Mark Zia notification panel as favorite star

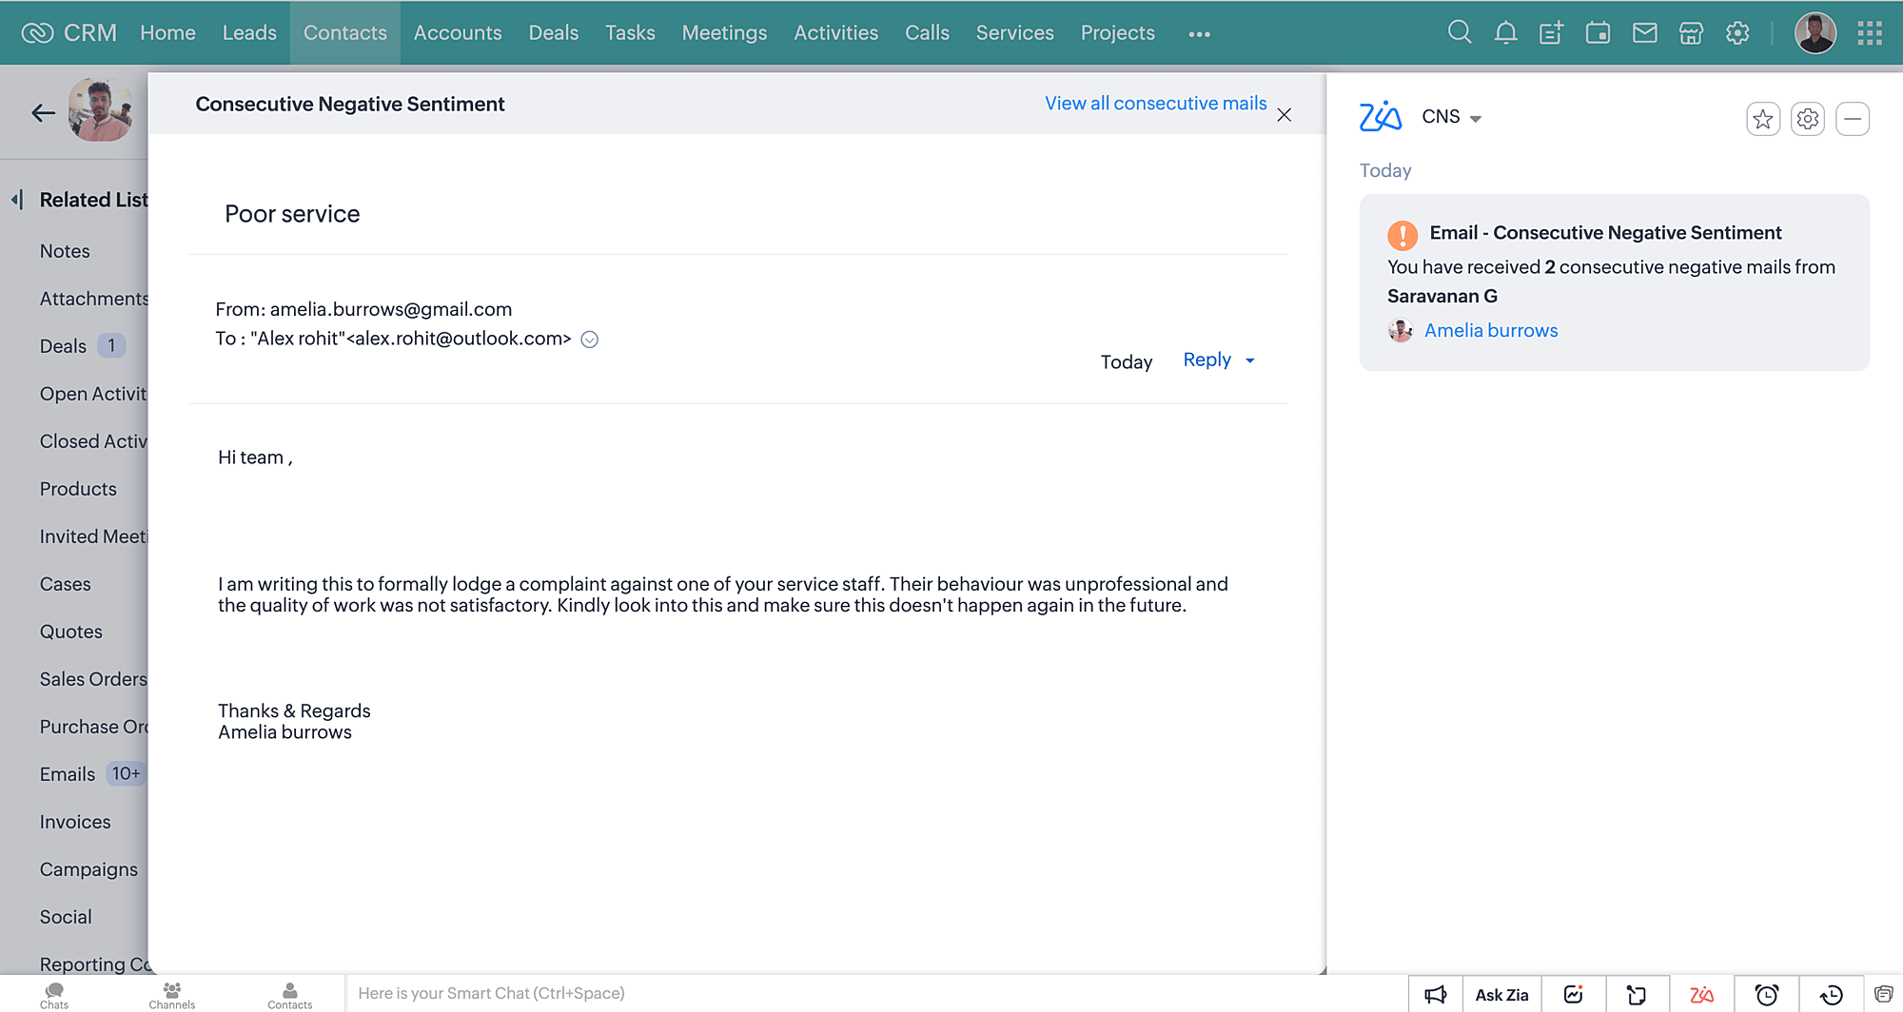pos(1762,119)
